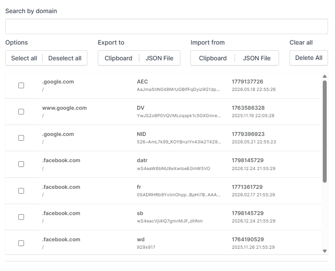
Task: Click the .google.com domain in AEC row
Action: [58, 82]
